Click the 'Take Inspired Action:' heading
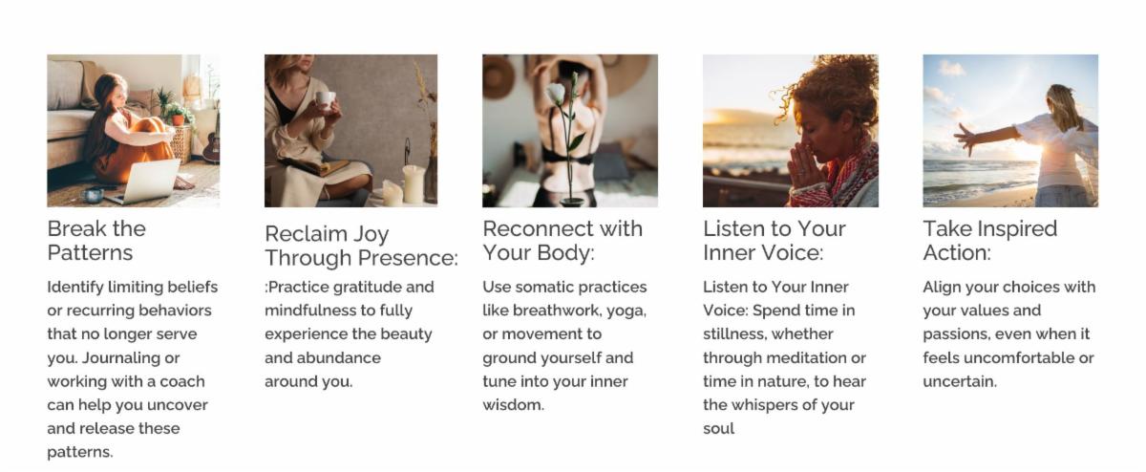This screenshot has height=472, width=1146. click(x=990, y=241)
